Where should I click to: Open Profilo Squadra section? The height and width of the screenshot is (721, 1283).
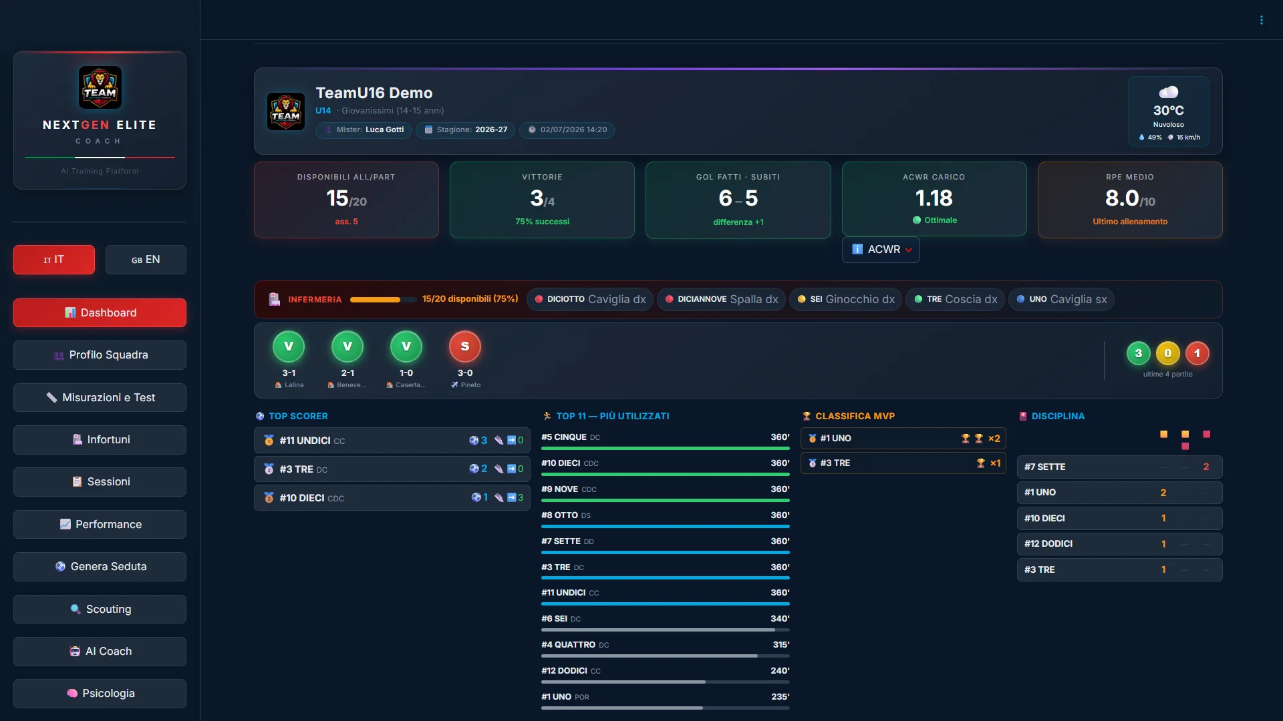coord(100,355)
